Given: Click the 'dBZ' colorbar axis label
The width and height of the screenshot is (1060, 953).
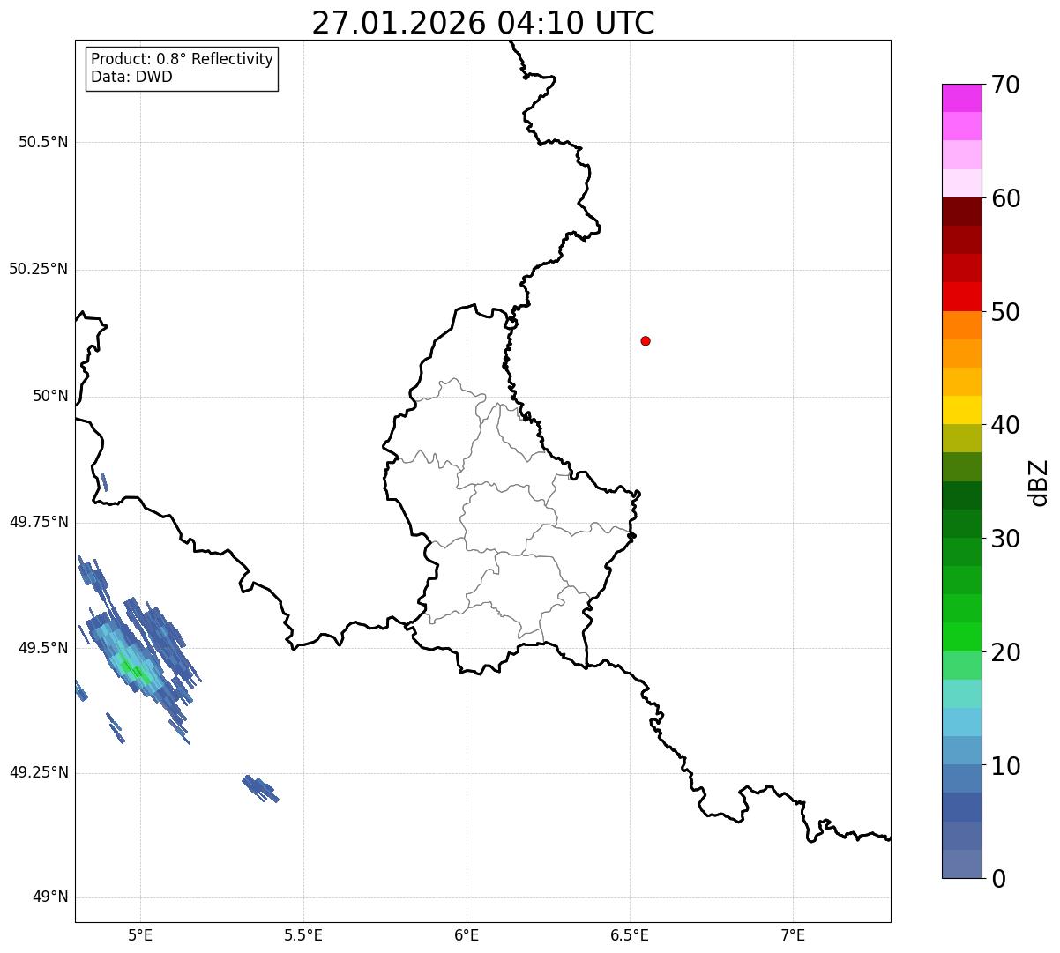Looking at the screenshot, I should (1039, 482).
